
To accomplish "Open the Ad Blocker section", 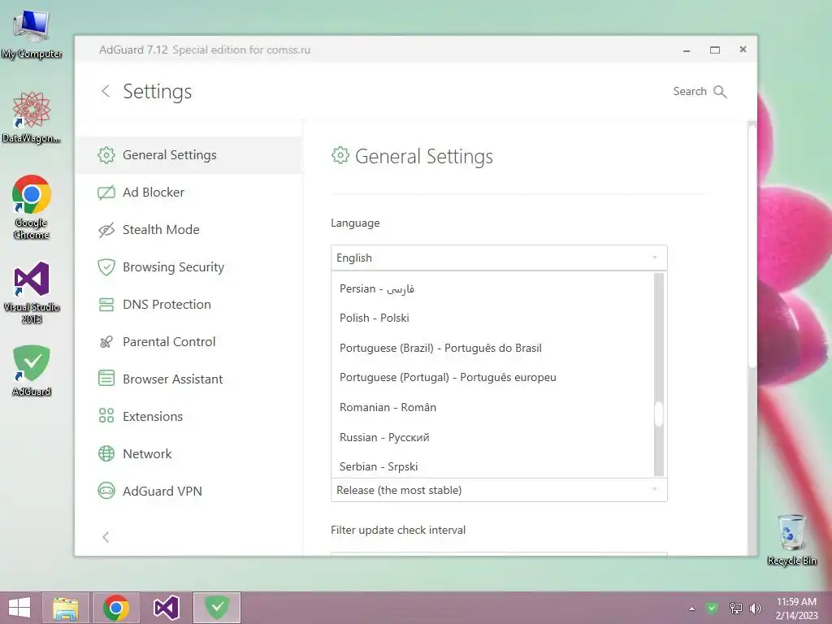I will pos(188,192).
